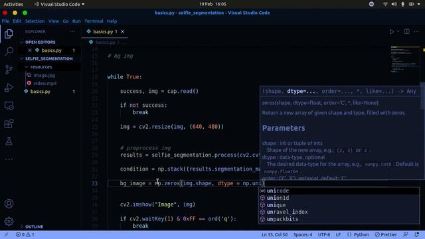Open Ubuntu Activities overview
This screenshot has width=425, height=239.
[13, 5]
